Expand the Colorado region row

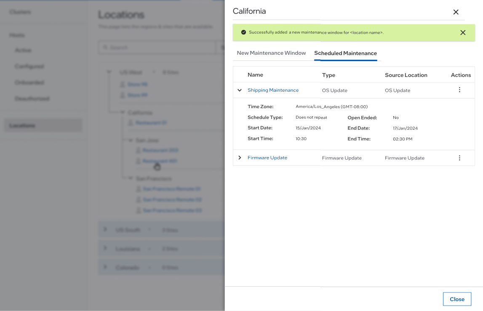[x=106, y=267]
